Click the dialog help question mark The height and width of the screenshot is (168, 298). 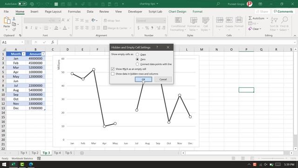(x=157, y=47)
